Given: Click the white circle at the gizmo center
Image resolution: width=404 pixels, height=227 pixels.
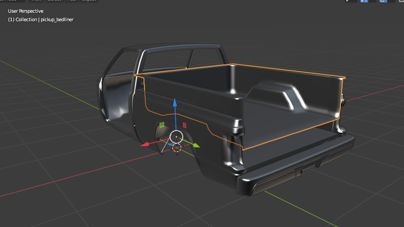Looking at the screenshot, I should click(x=176, y=137).
